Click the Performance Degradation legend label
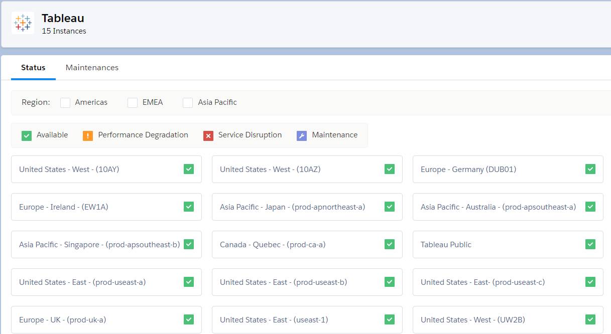The width and height of the screenshot is (611, 334). click(x=143, y=135)
